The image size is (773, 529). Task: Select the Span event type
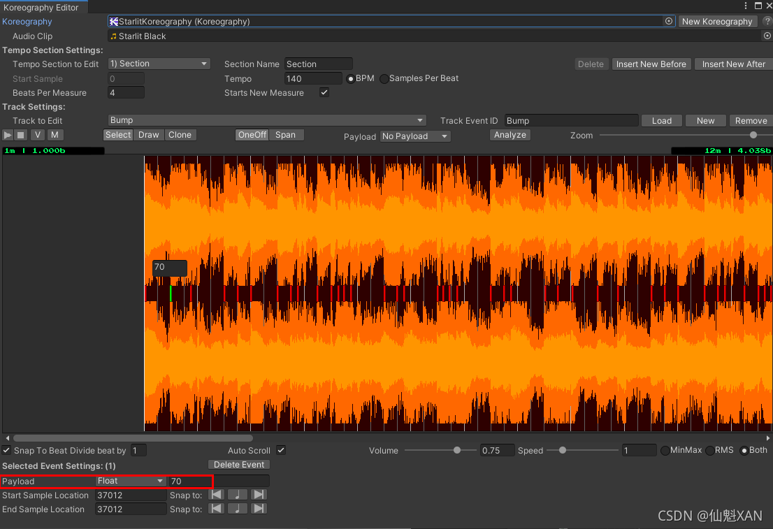coord(285,135)
